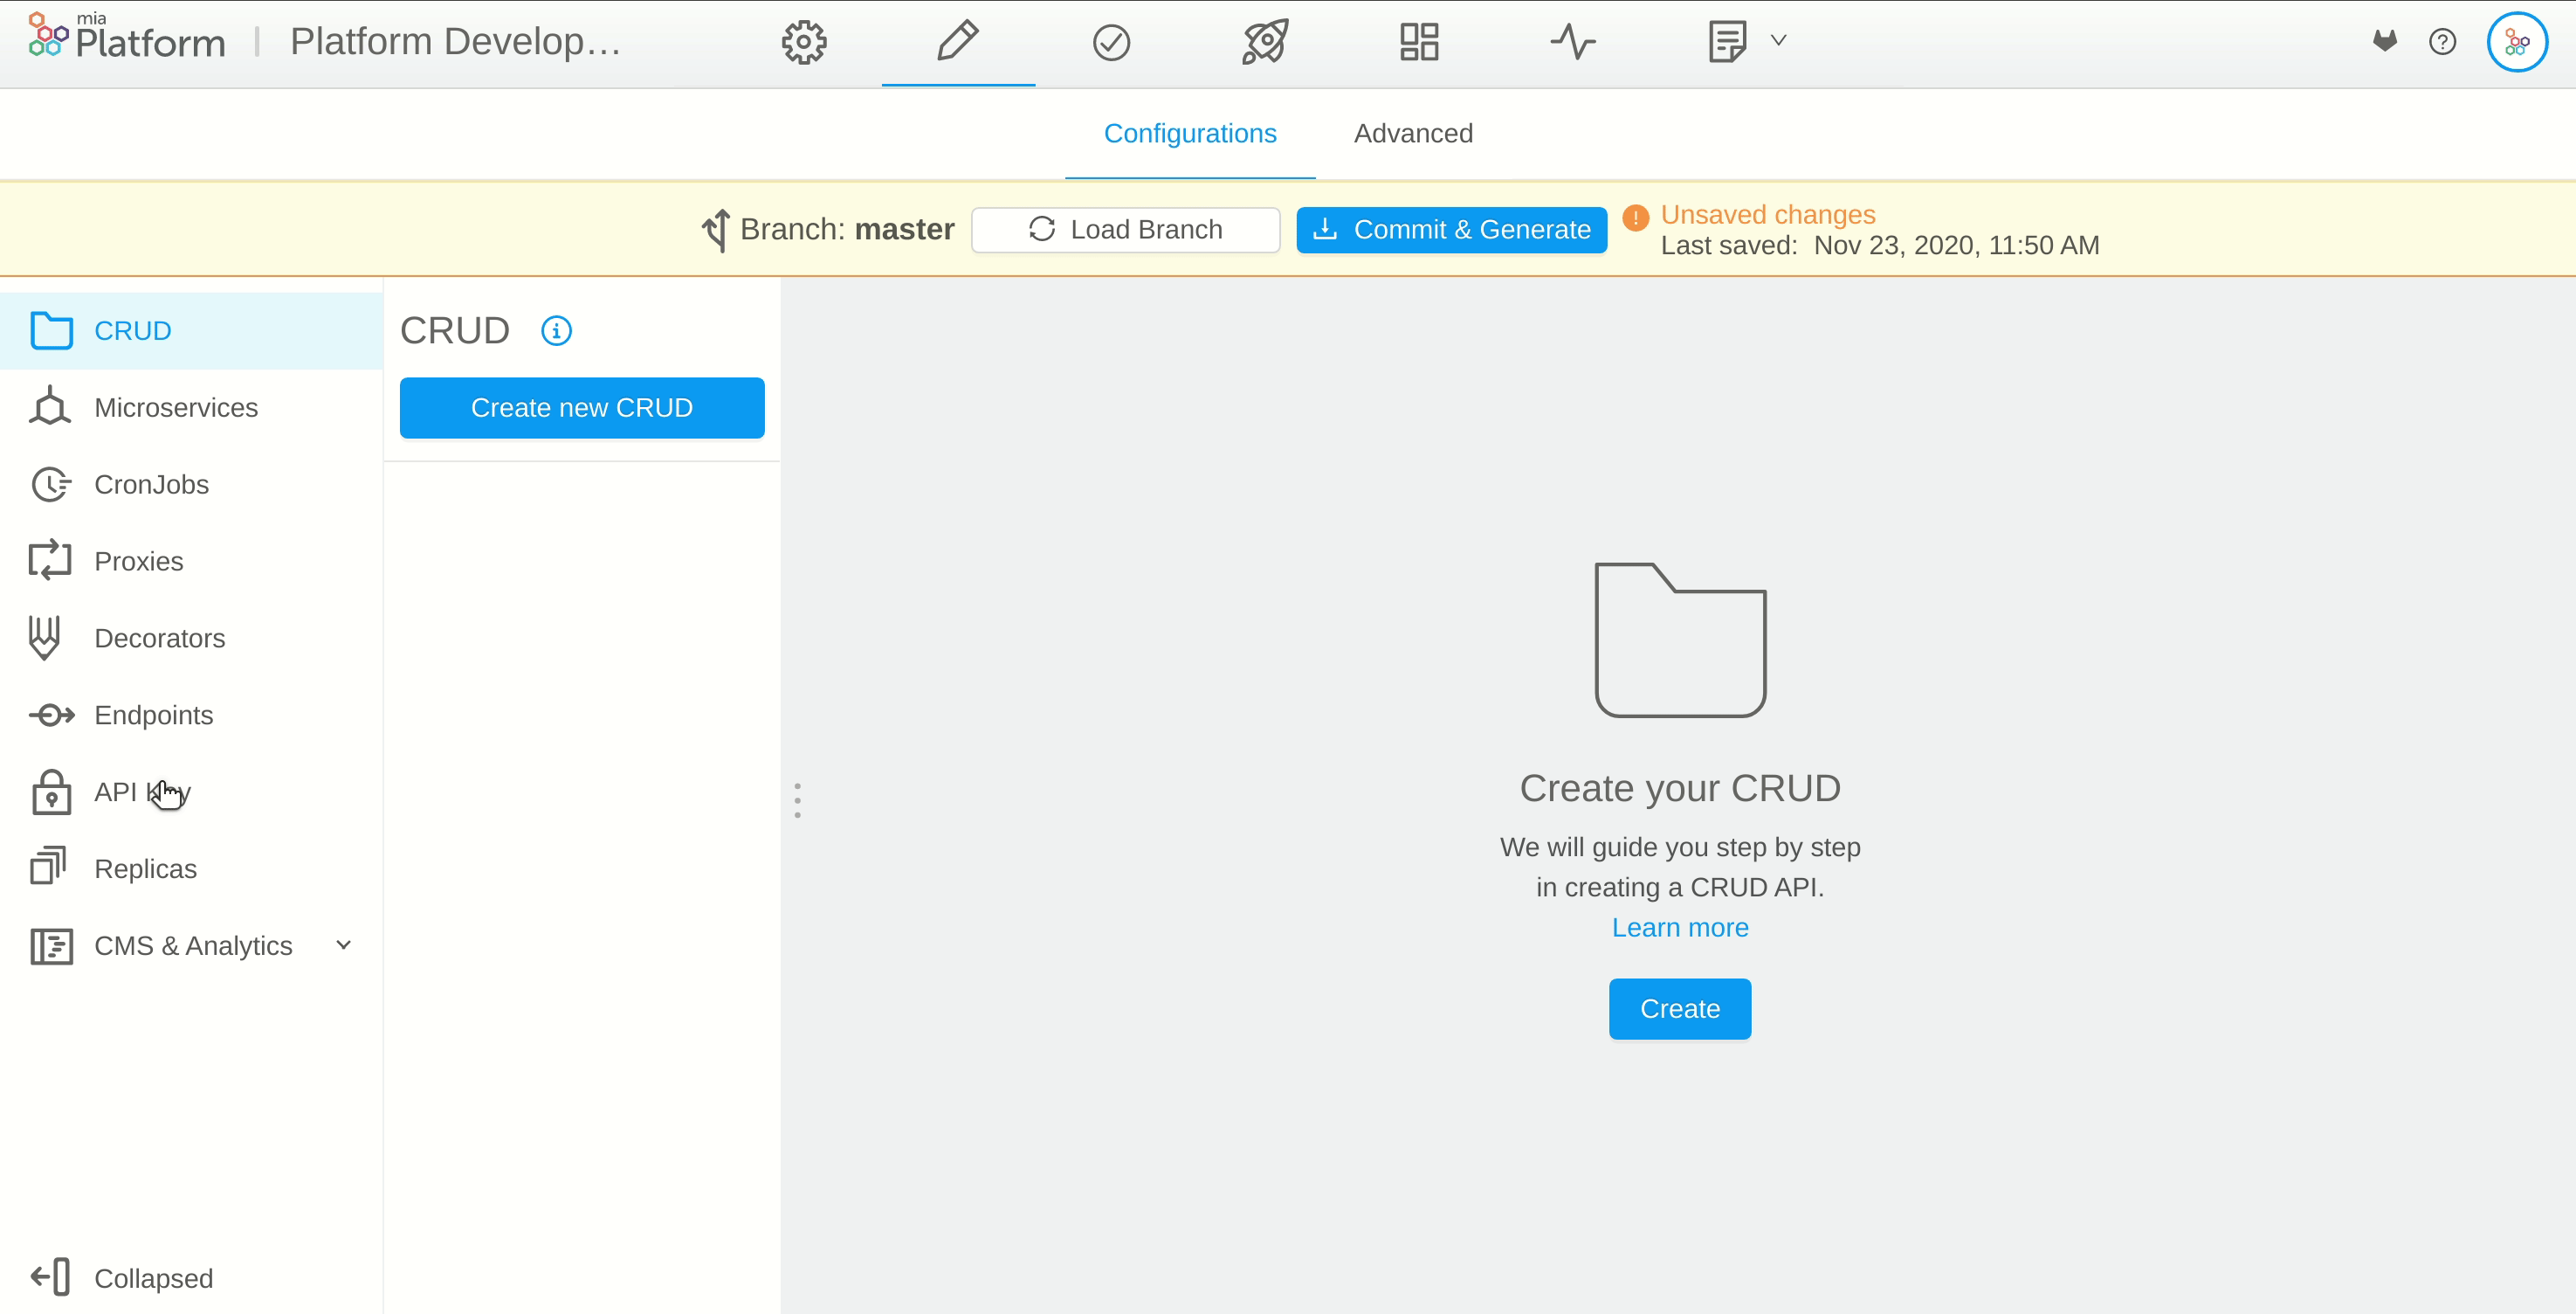
Task: Click the checkmark validation icon
Action: pos(1111,42)
